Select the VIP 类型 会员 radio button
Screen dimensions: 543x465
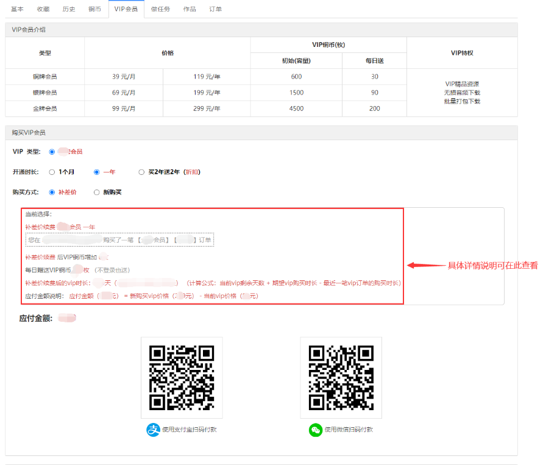pyautogui.click(x=52, y=152)
